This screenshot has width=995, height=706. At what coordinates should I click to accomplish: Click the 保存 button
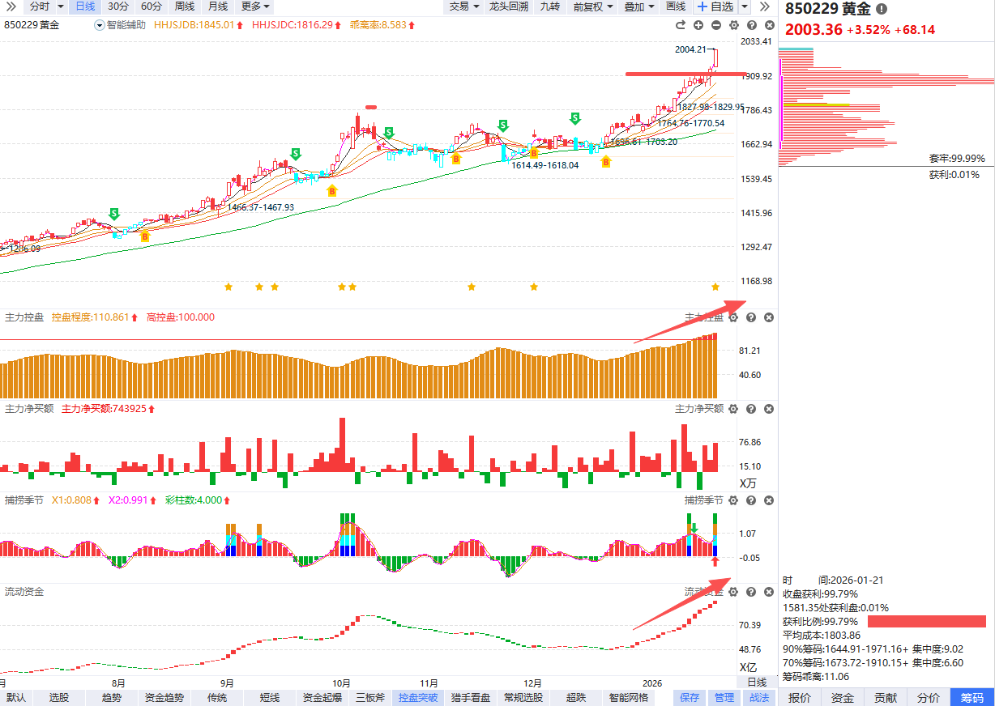[x=690, y=697]
